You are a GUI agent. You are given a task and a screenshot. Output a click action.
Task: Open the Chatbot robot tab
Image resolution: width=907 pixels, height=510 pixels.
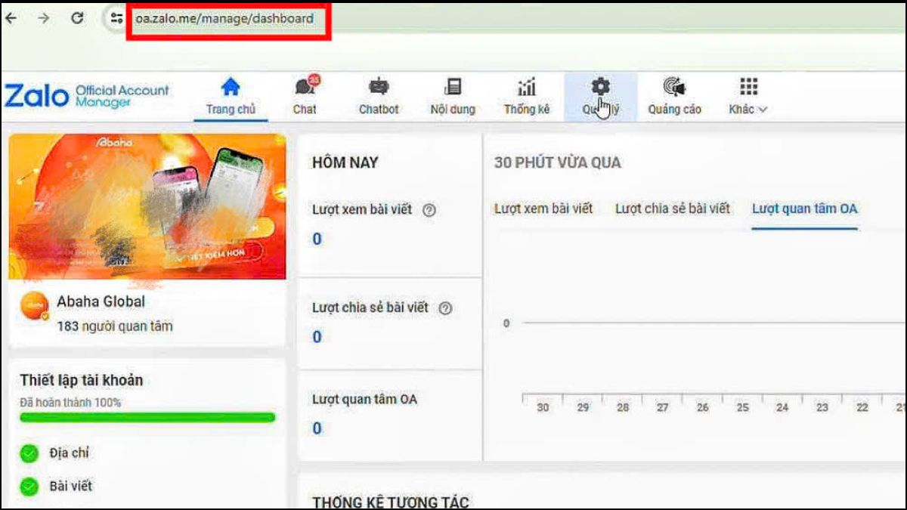click(379, 97)
